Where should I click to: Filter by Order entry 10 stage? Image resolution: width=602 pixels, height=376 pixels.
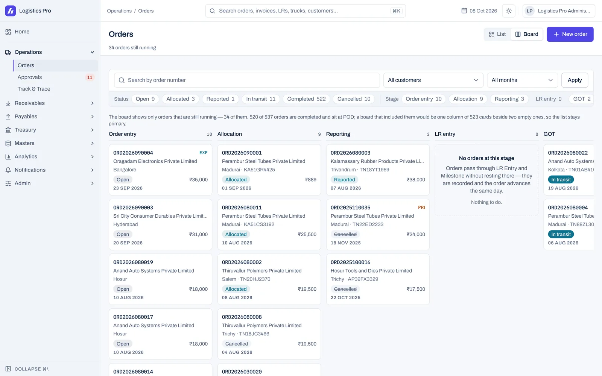pyautogui.click(x=424, y=99)
